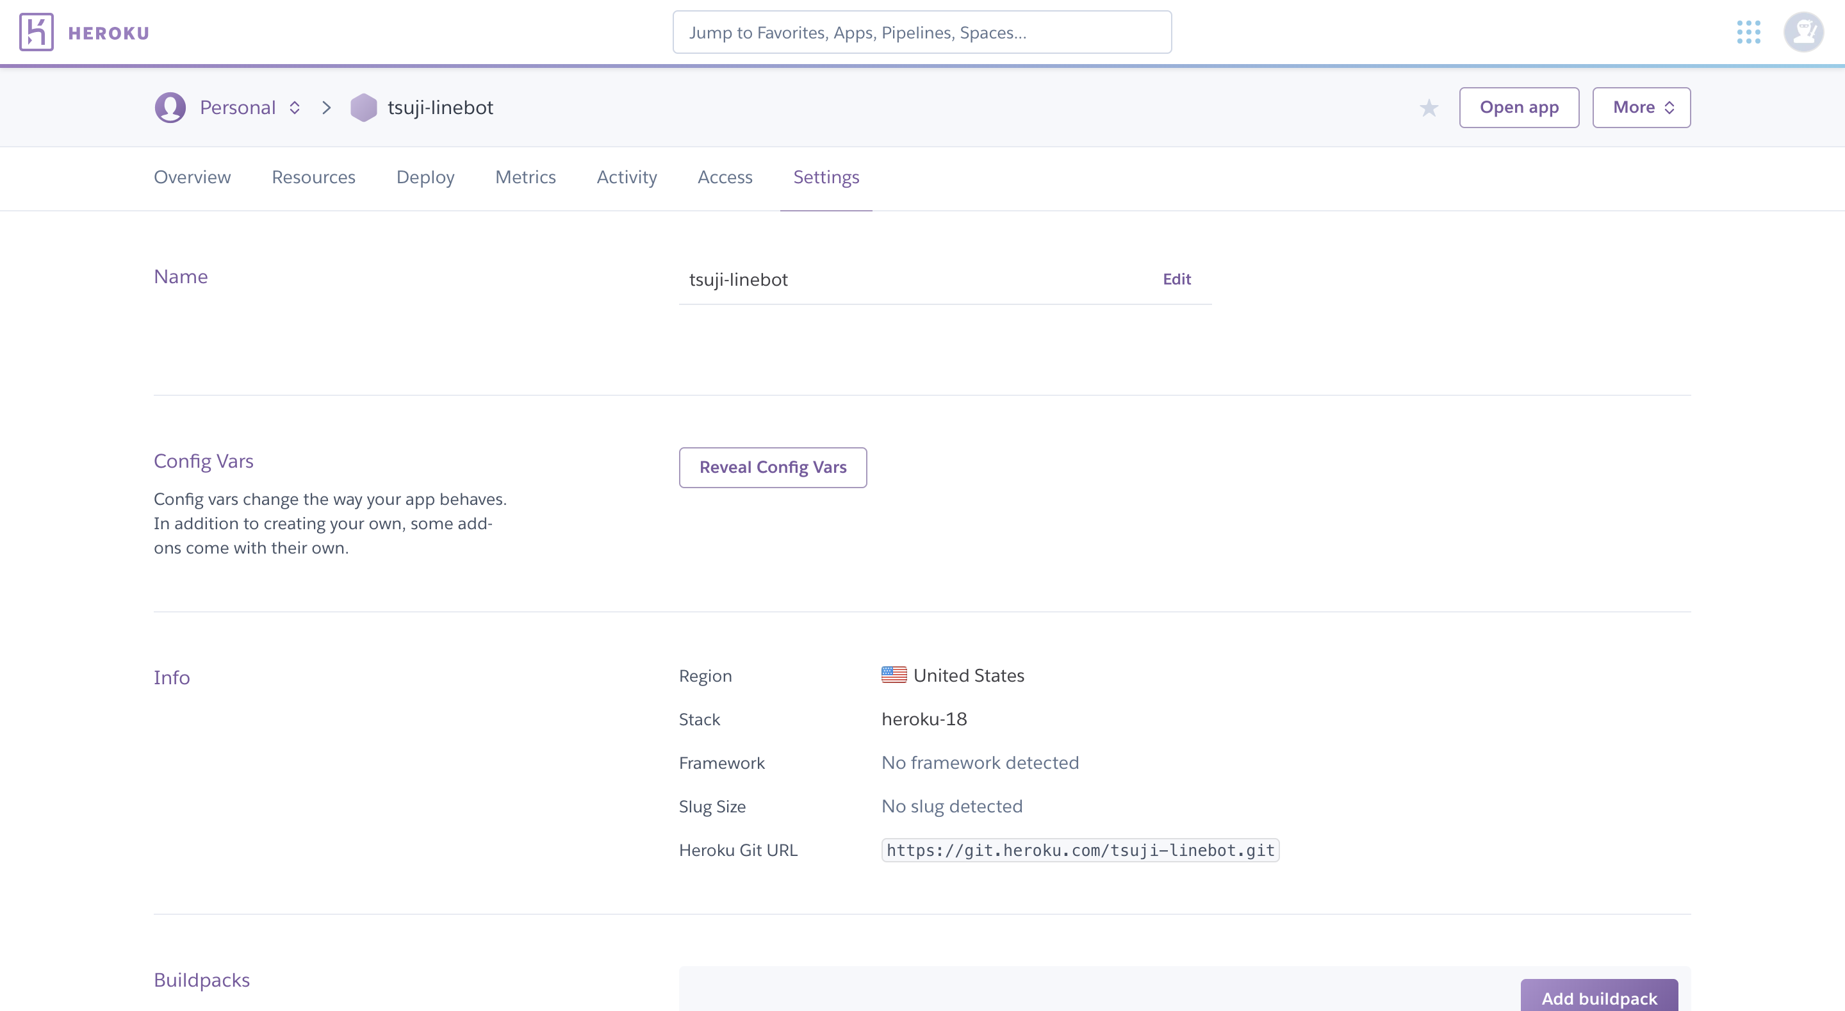Click the heroku-18 stack value
Viewport: 1845px width, 1011px height.
point(924,719)
